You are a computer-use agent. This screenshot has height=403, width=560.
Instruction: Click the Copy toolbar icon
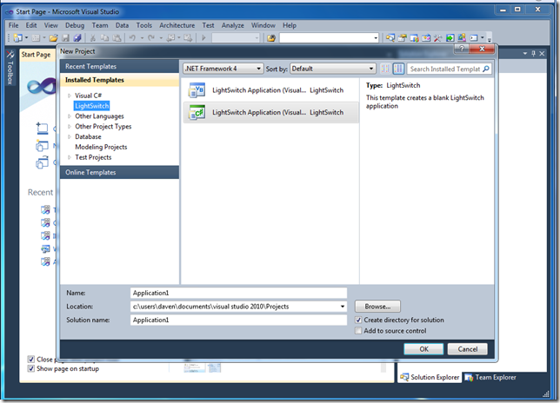coord(104,38)
